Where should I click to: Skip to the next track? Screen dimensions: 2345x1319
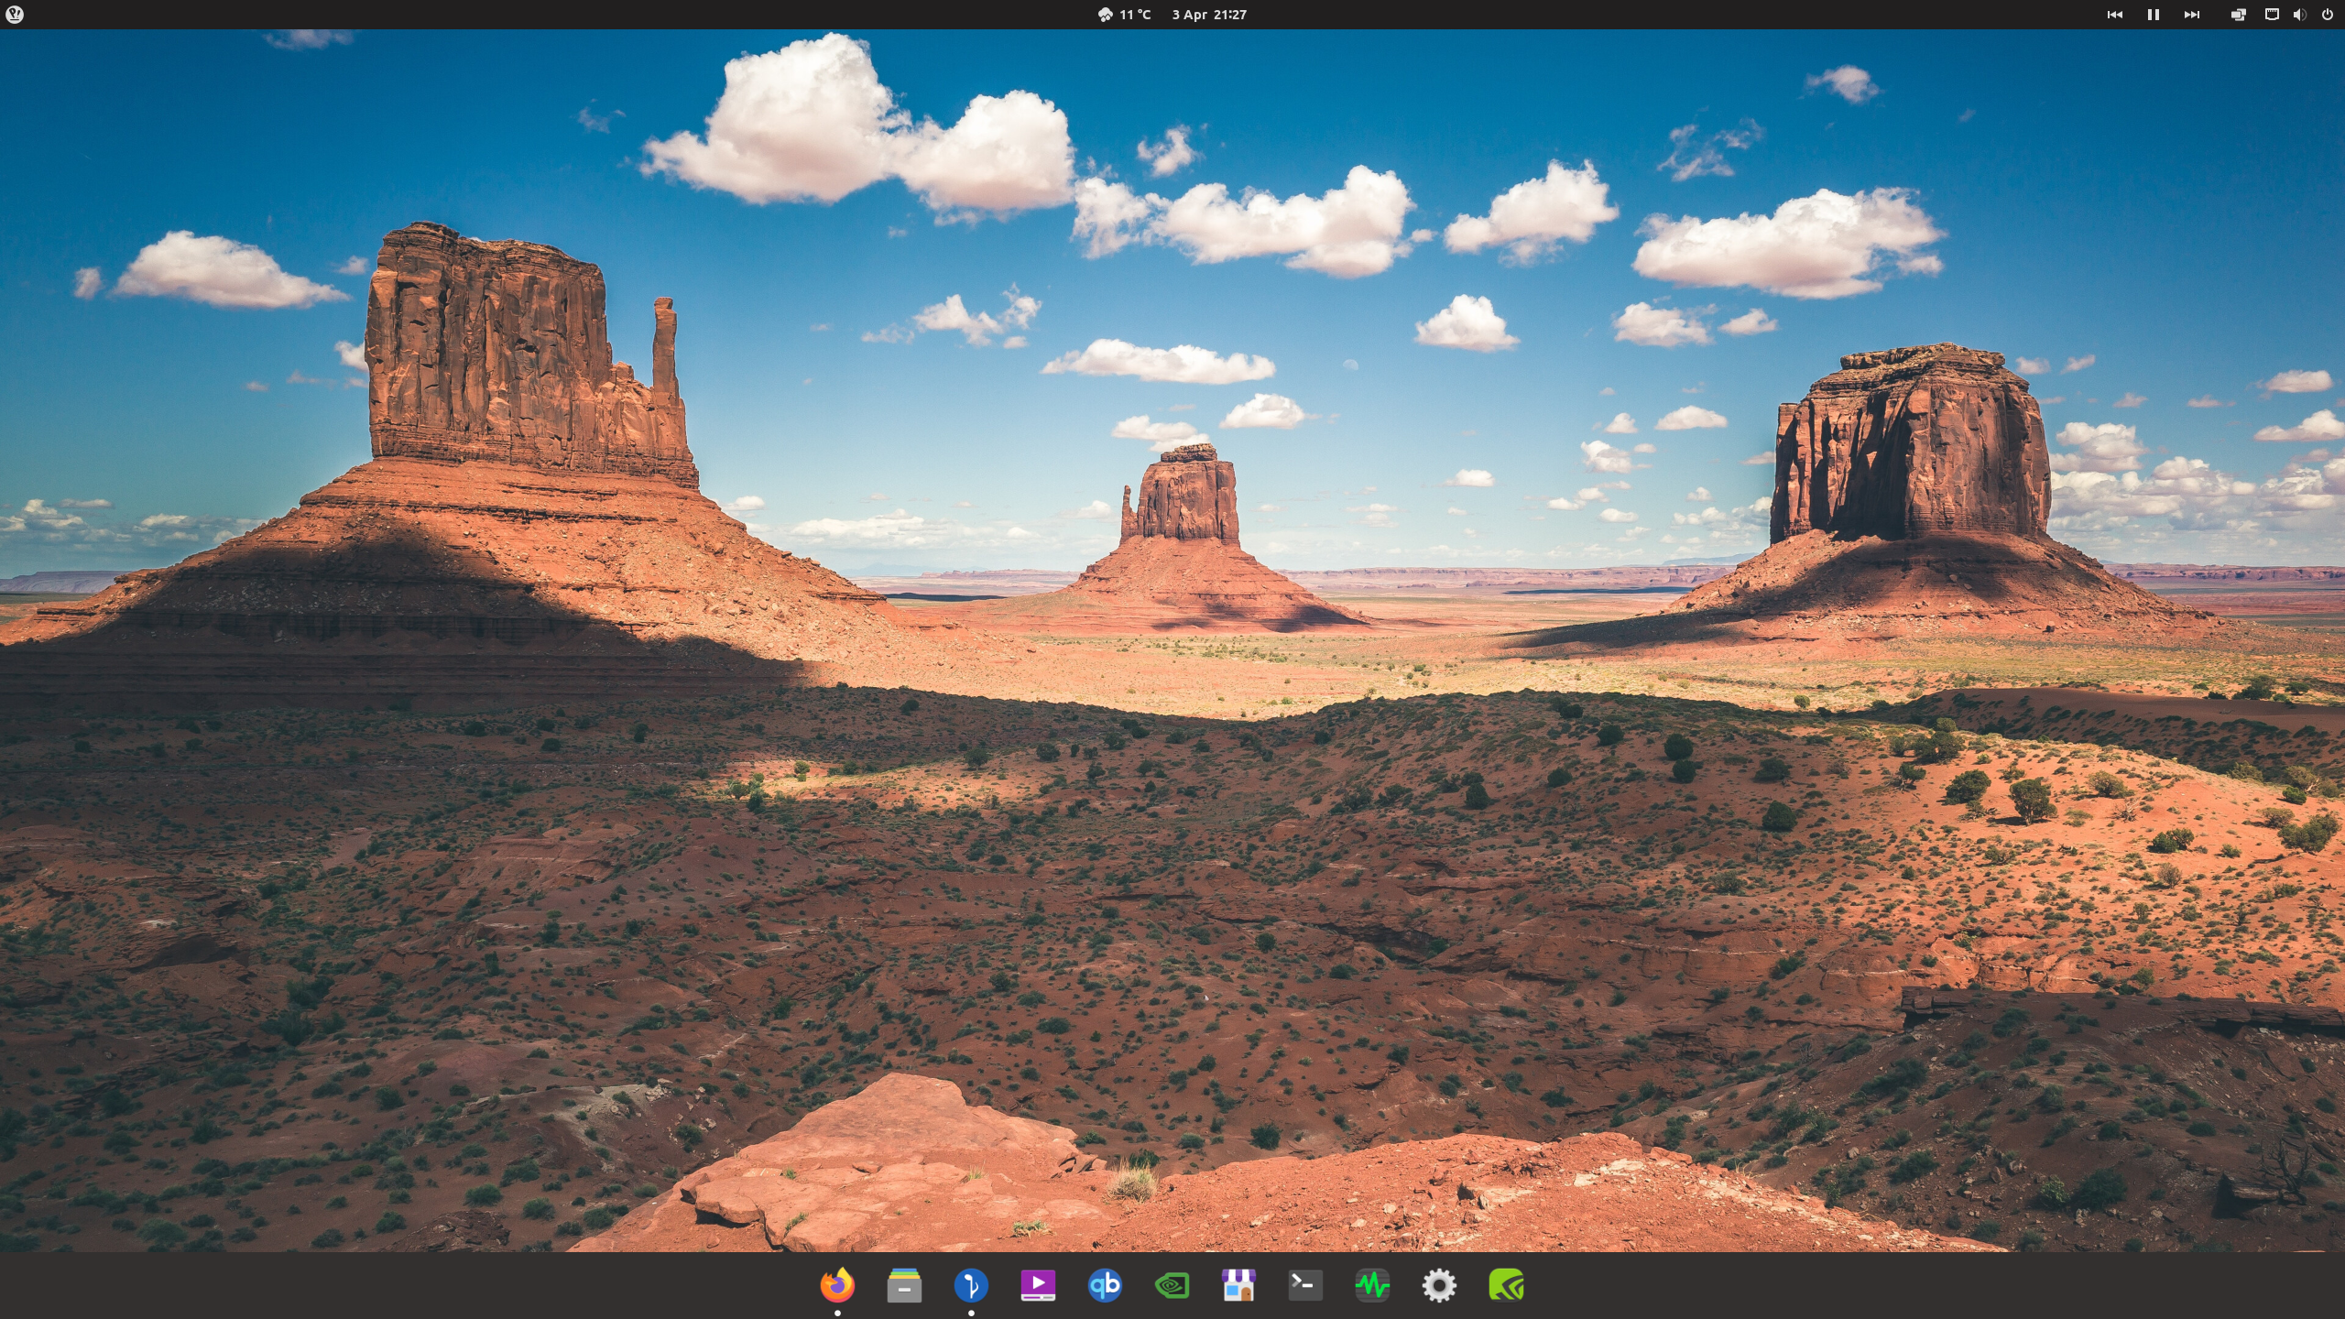click(x=2191, y=15)
